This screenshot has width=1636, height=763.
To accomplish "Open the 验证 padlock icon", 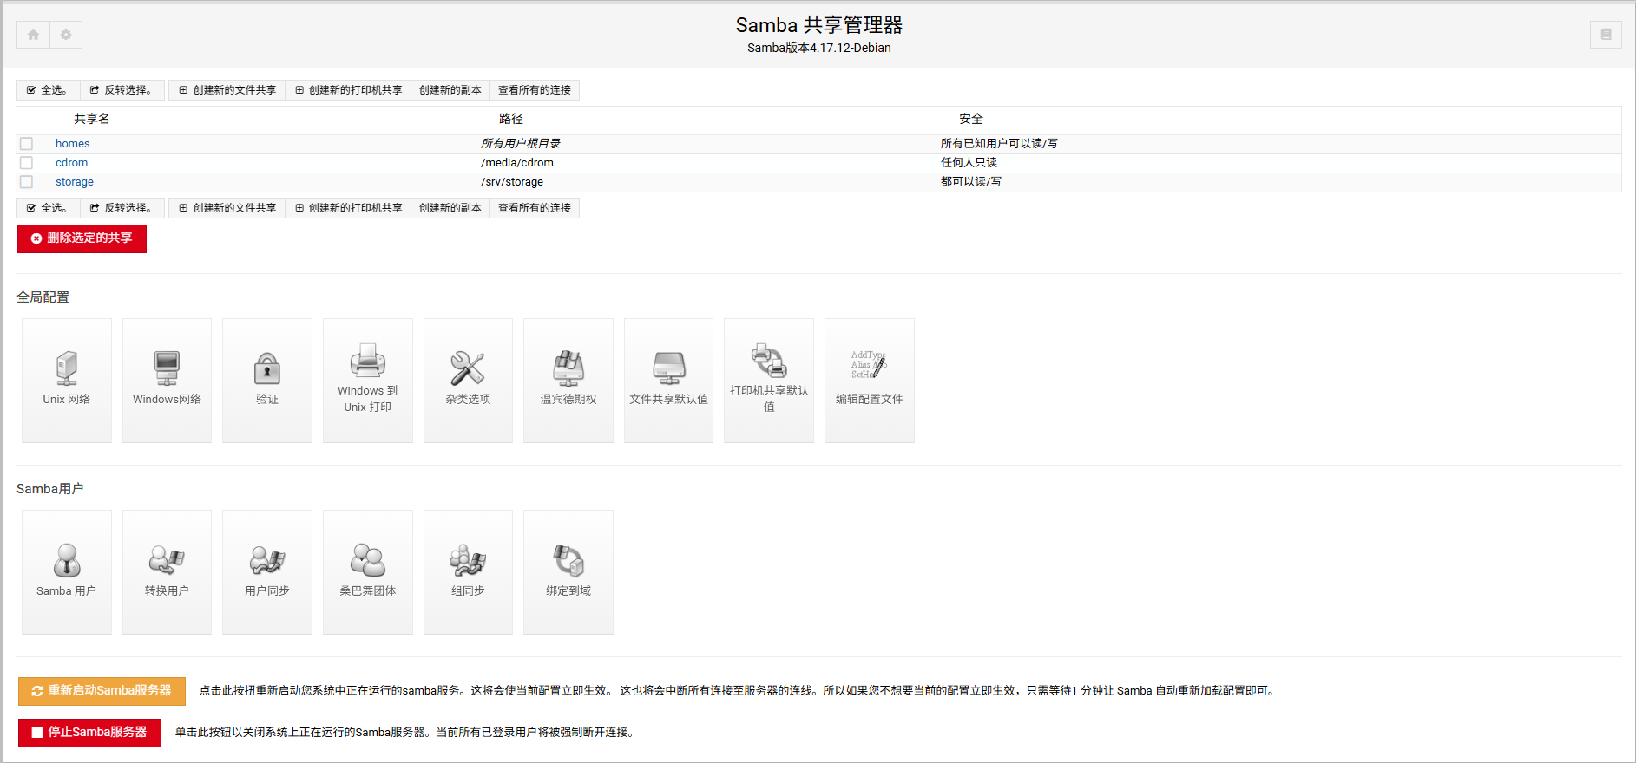I will point(267,381).
